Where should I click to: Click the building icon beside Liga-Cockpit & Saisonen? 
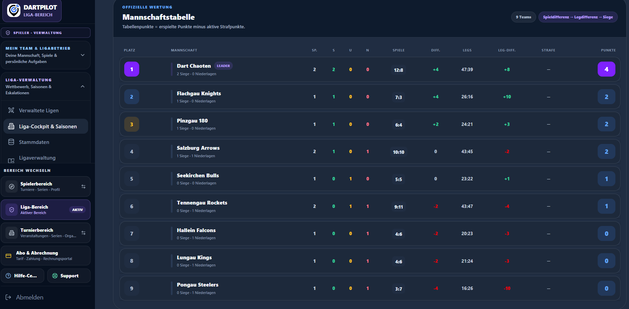(11, 126)
